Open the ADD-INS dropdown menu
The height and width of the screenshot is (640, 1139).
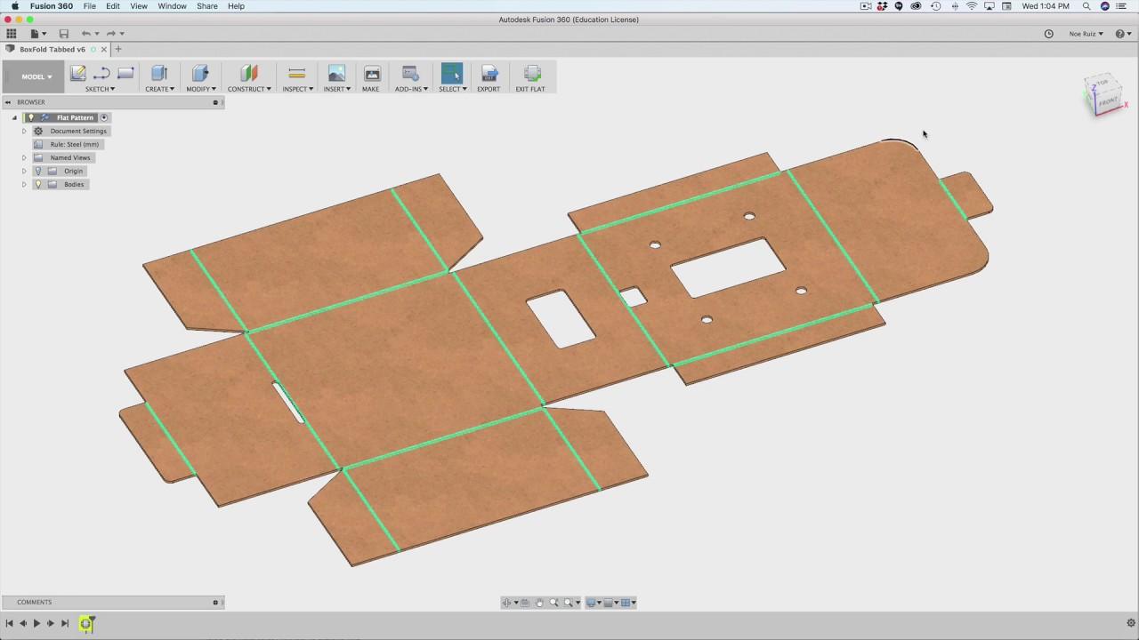point(411,89)
